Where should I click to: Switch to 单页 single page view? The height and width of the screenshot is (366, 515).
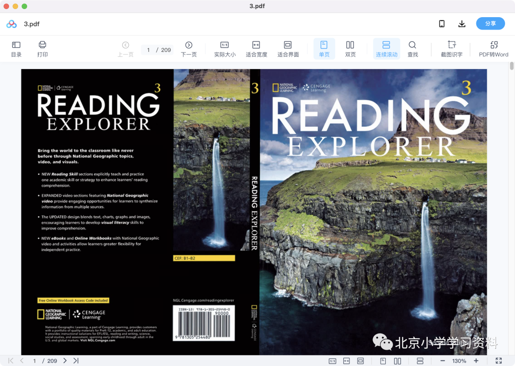(x=324, y=49)
